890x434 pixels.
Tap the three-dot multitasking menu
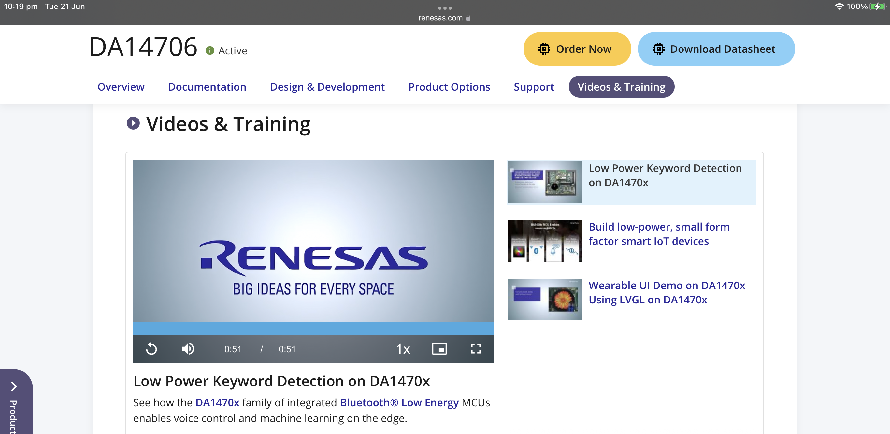coord(445,7)
